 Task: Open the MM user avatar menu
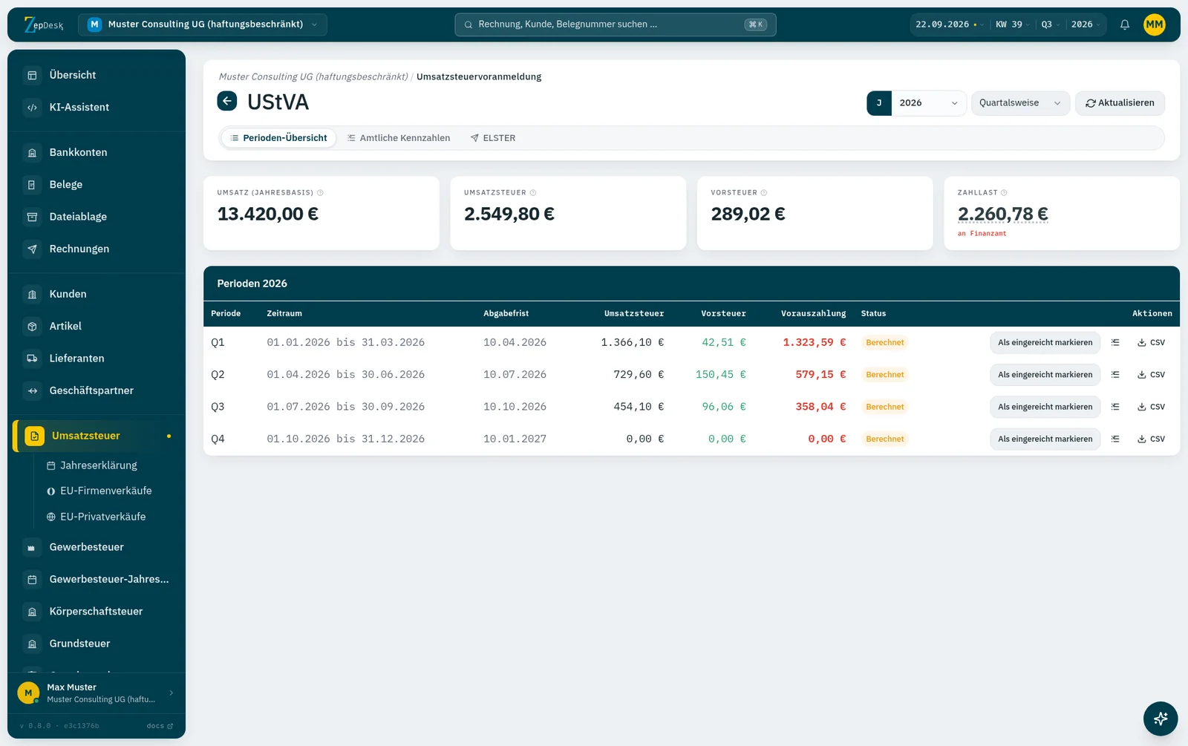tap(1155, 24)
